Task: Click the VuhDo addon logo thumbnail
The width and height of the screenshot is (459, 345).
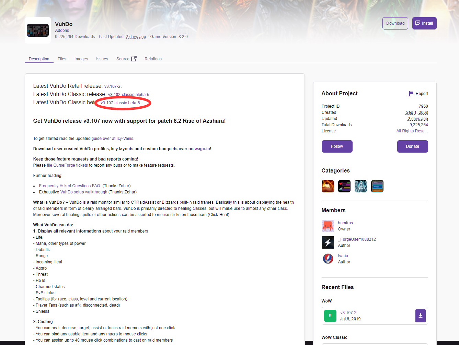Action: pos(38,31)
